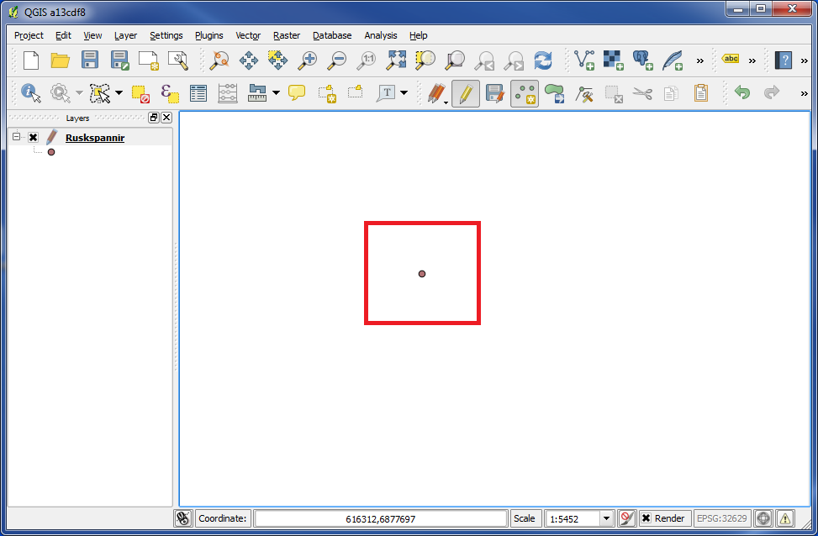This screenshot has width=818, height=536.
Task: Expand the layer toolbar overflow chevron
Action: (700, 61)
